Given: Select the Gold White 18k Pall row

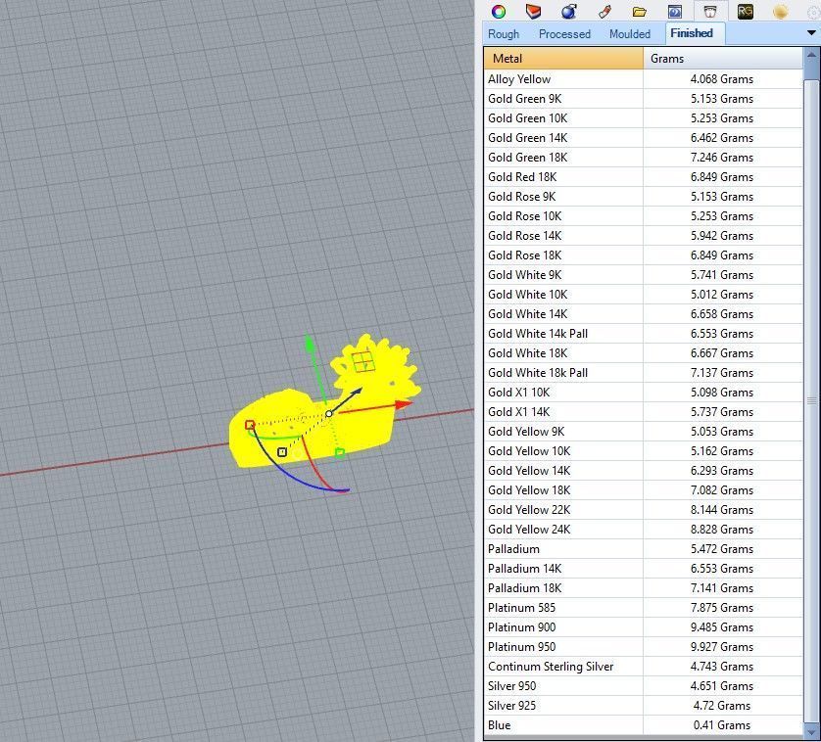Looking at the screenshot, I should [x=643, y=373].
